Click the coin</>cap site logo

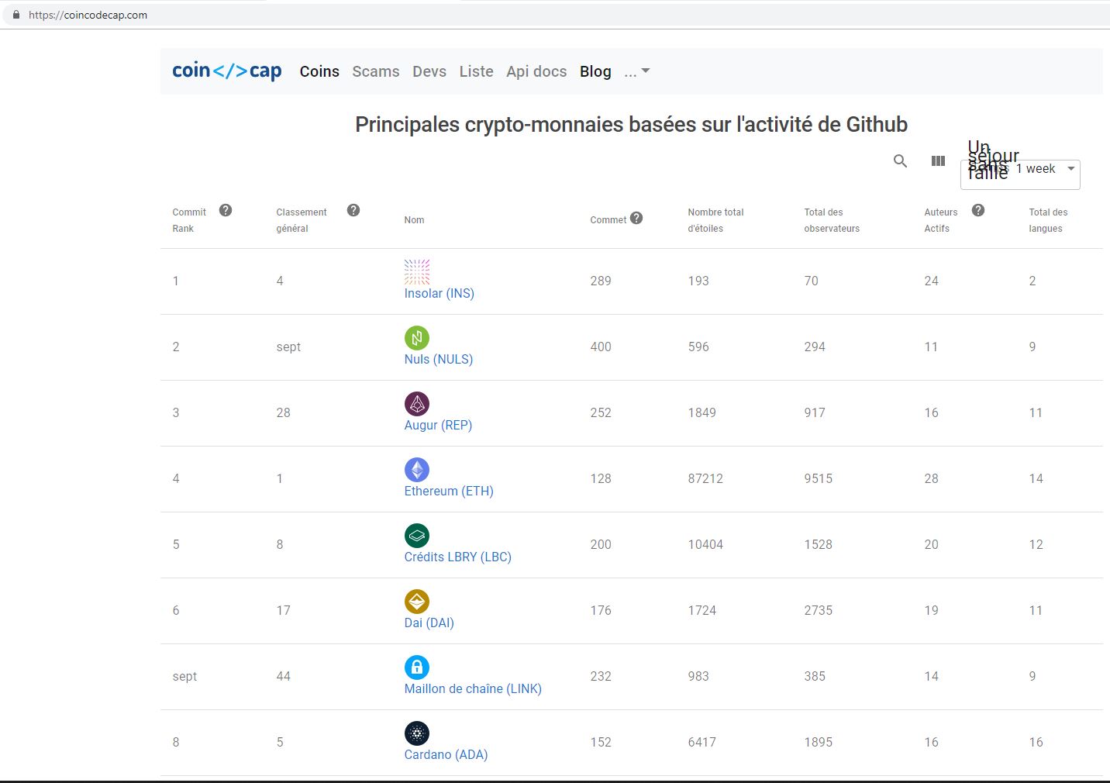coord(226,71)
